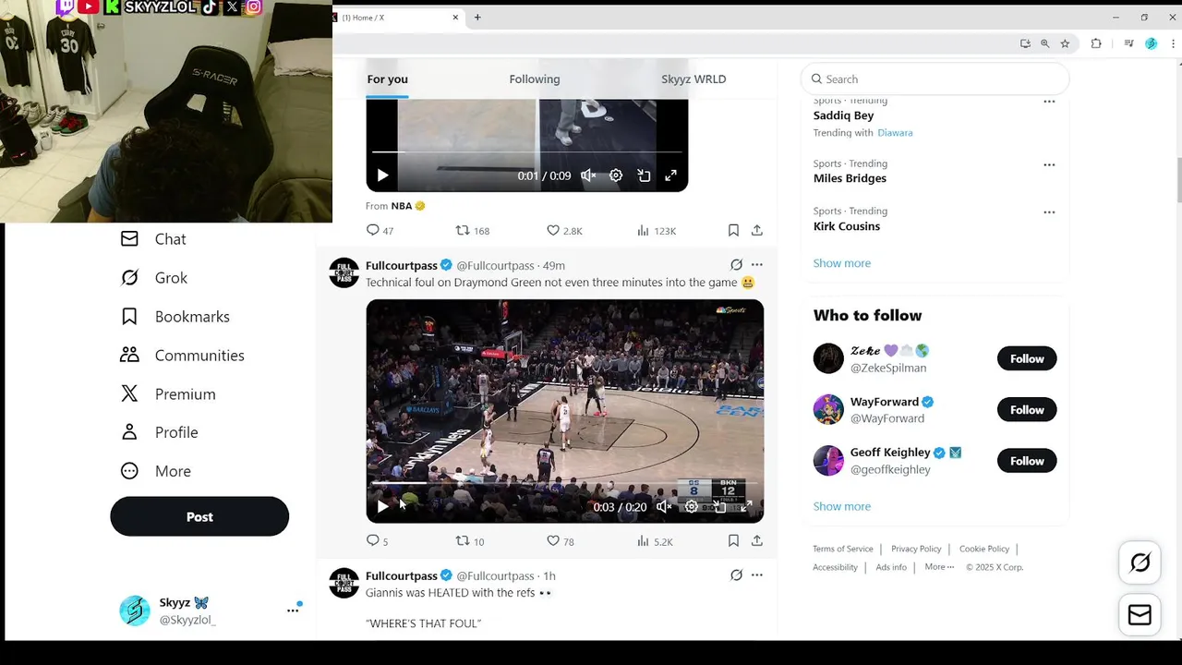Open settings gear on Draymond Green video
The height and width of the screenshot is (665, 1182).
point(691,506)
